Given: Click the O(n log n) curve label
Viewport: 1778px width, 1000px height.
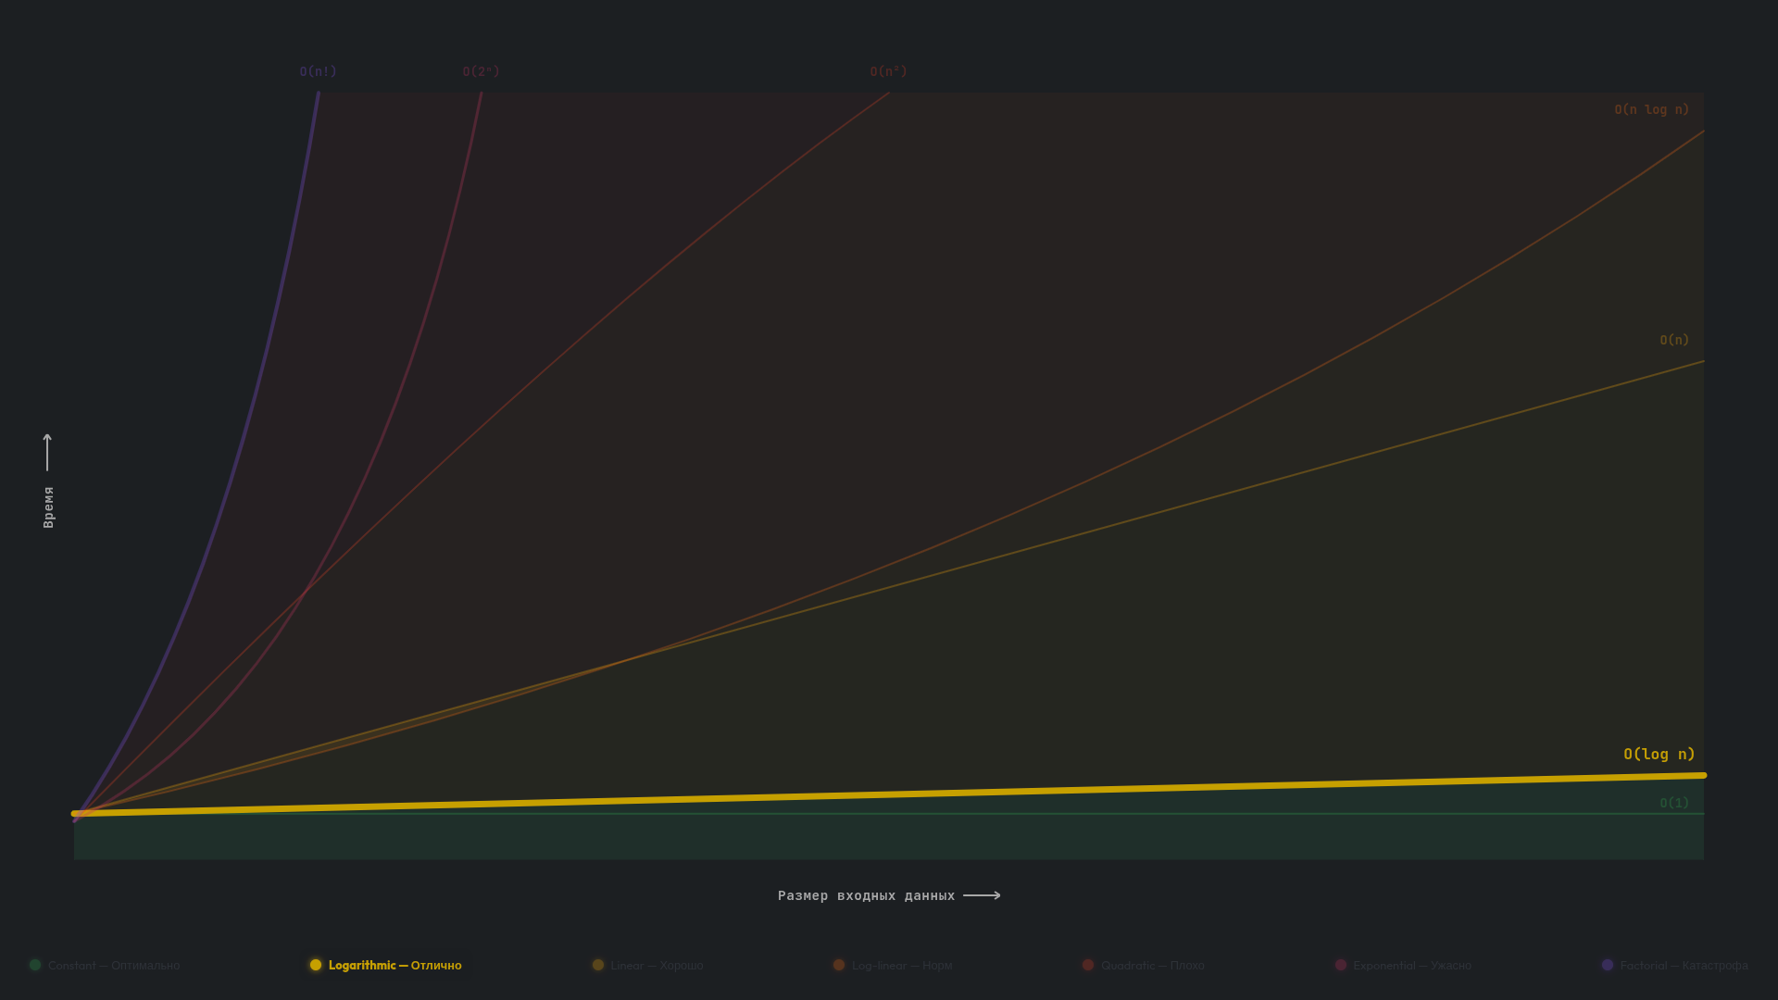Looking at the screenshot, I should pos(1651,109).
